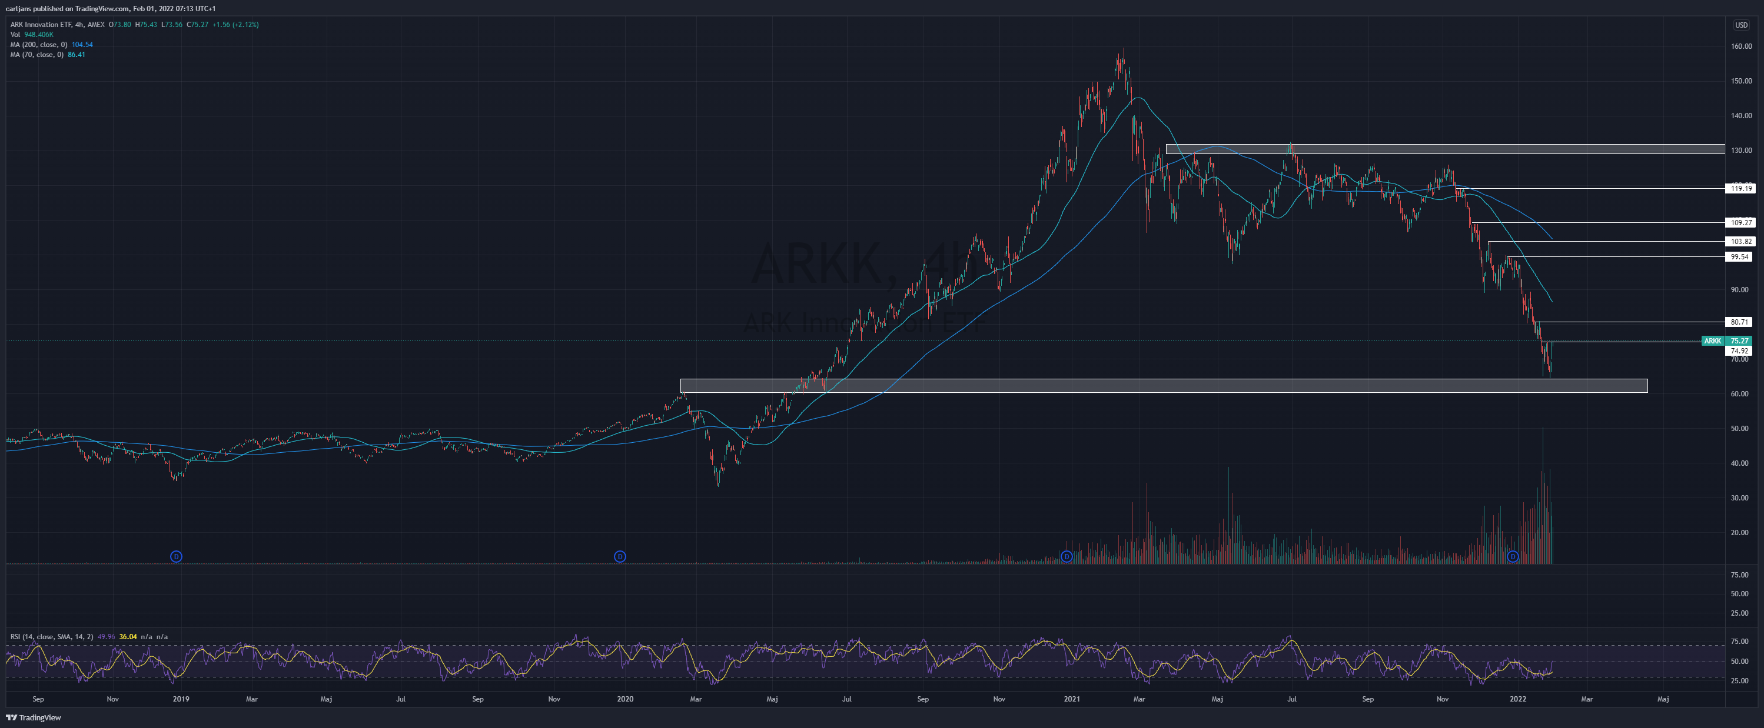
Task: Select the MA 70 indicator legend
Action: coord(48,55)
